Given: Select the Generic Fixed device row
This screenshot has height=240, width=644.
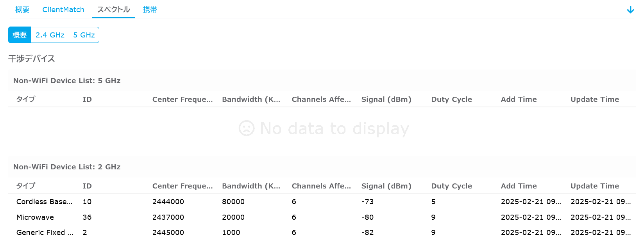Looking at the screenshot, I should click(x=45, y=233).
